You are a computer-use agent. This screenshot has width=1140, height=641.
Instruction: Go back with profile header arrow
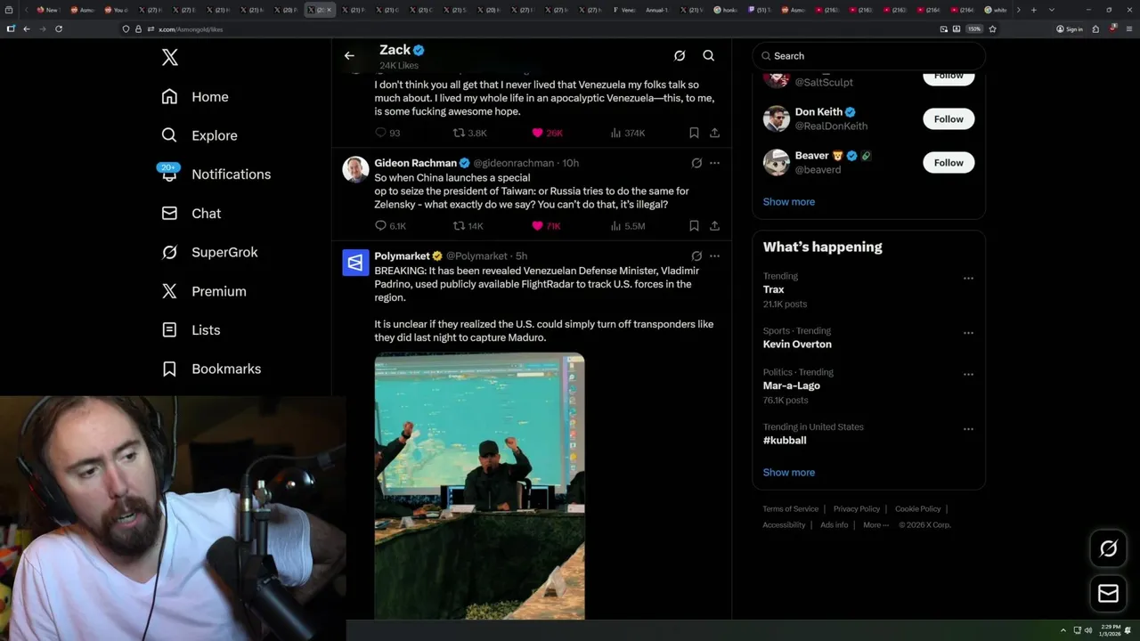349,55
